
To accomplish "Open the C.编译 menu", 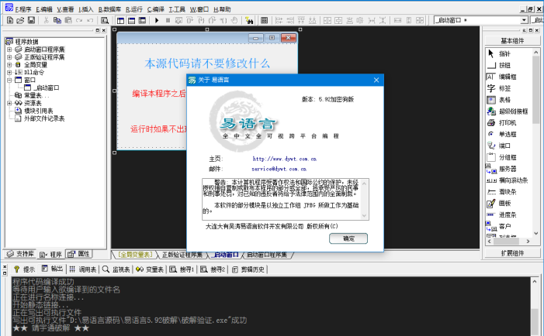I will click(x=155, y=9).
